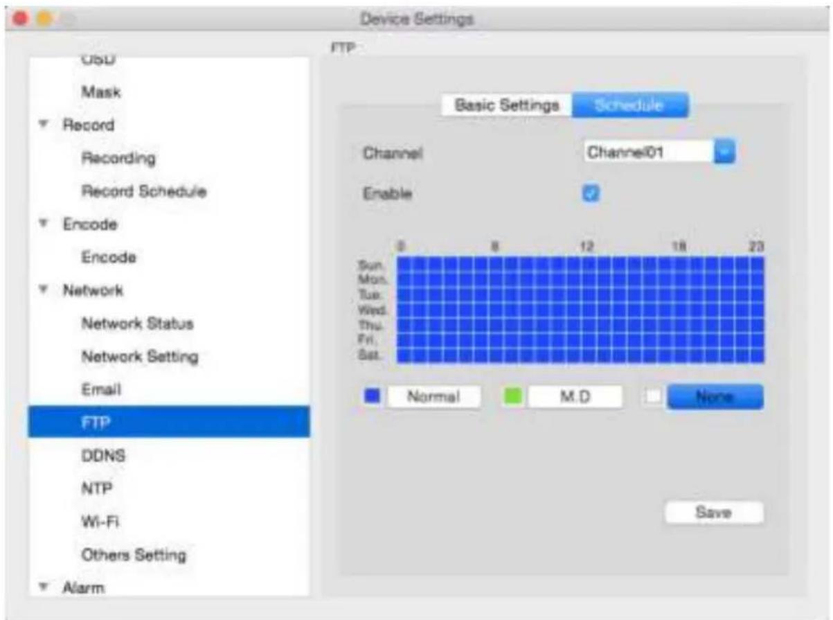Viewport: 833px width, 620px height.
Task: Click first Sun. cell in schedule grid
Action: [x=404, y=265]
